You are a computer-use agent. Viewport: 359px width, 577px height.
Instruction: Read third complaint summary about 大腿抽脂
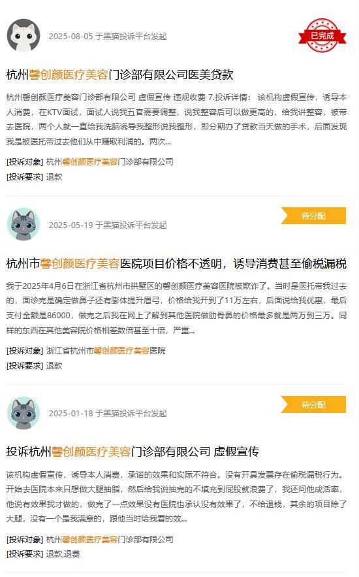pos(176,497)
